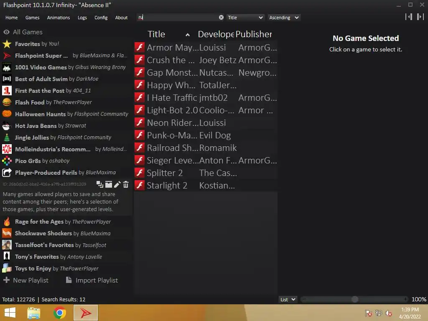The width and height of the screenshot is (428, 321).
Task: Click the Tasselfoot's Favorites portrait icon
Action: click(7, 245)
